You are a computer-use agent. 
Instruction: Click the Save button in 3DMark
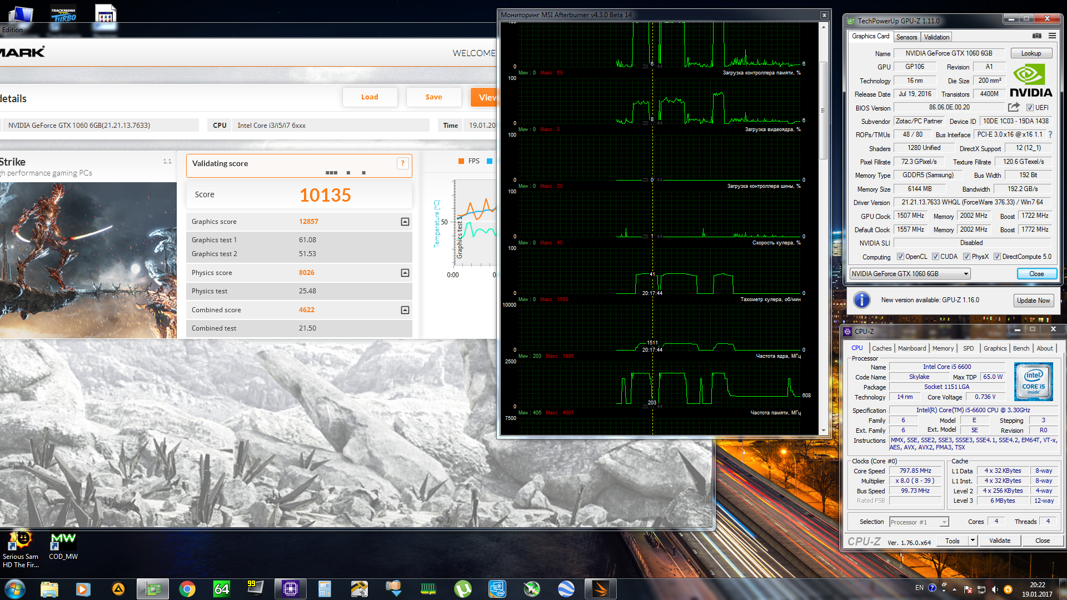[434, 97]
